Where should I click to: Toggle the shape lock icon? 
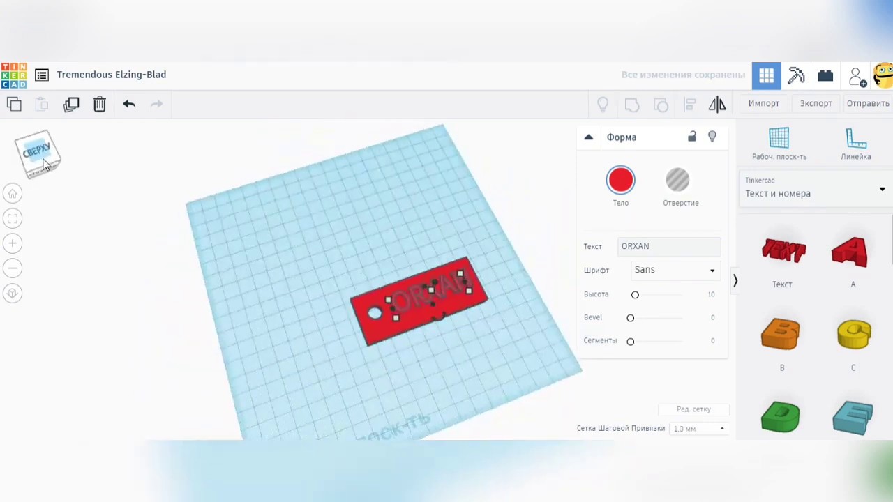(x=692, y=137)
